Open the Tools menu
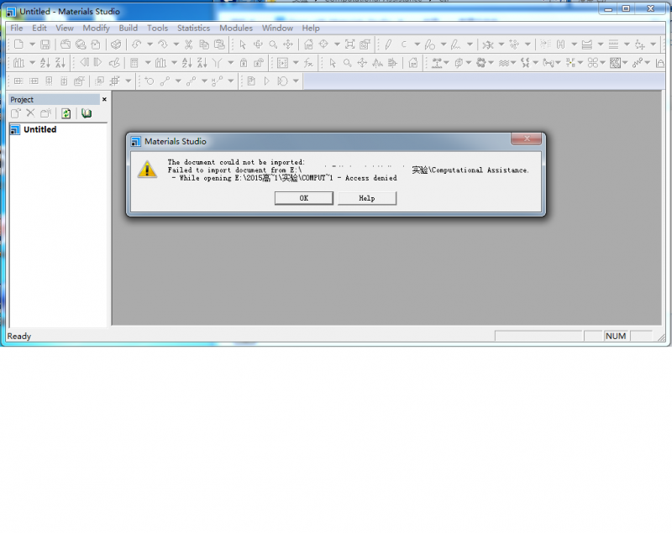Viewport: 672px width, 533px height. coord(158,29)
